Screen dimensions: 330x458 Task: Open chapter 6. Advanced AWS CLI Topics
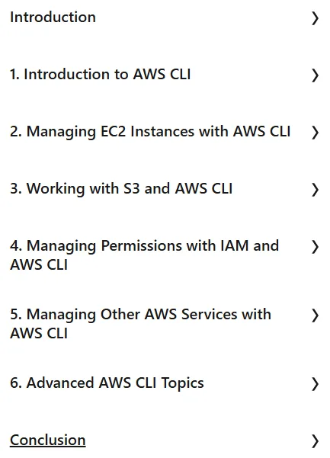tap(107, 383)
